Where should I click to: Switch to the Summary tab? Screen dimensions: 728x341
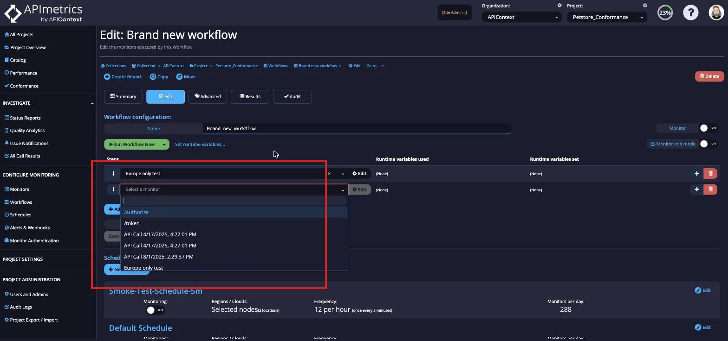point(123,96)
